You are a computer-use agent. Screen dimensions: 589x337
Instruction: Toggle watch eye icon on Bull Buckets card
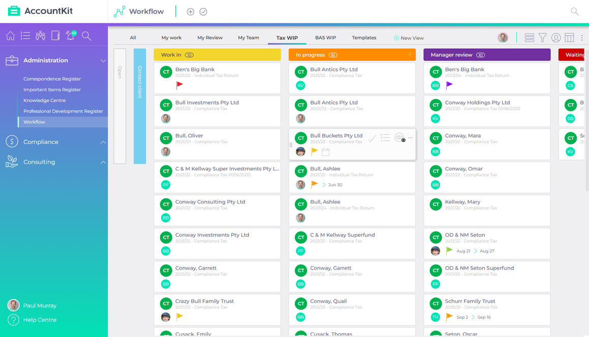(399, 138)
